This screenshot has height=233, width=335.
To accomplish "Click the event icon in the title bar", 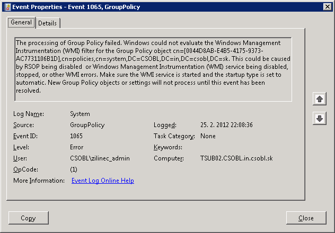I will [7, 7].
